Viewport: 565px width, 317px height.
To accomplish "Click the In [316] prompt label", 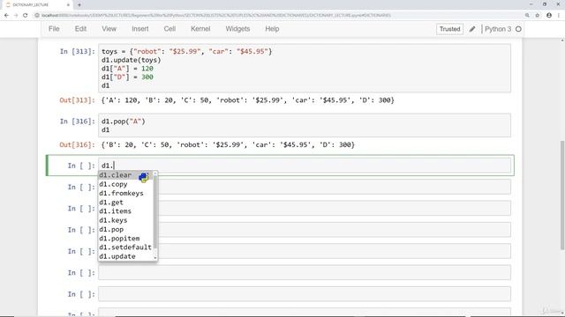I will pos(77,122).
